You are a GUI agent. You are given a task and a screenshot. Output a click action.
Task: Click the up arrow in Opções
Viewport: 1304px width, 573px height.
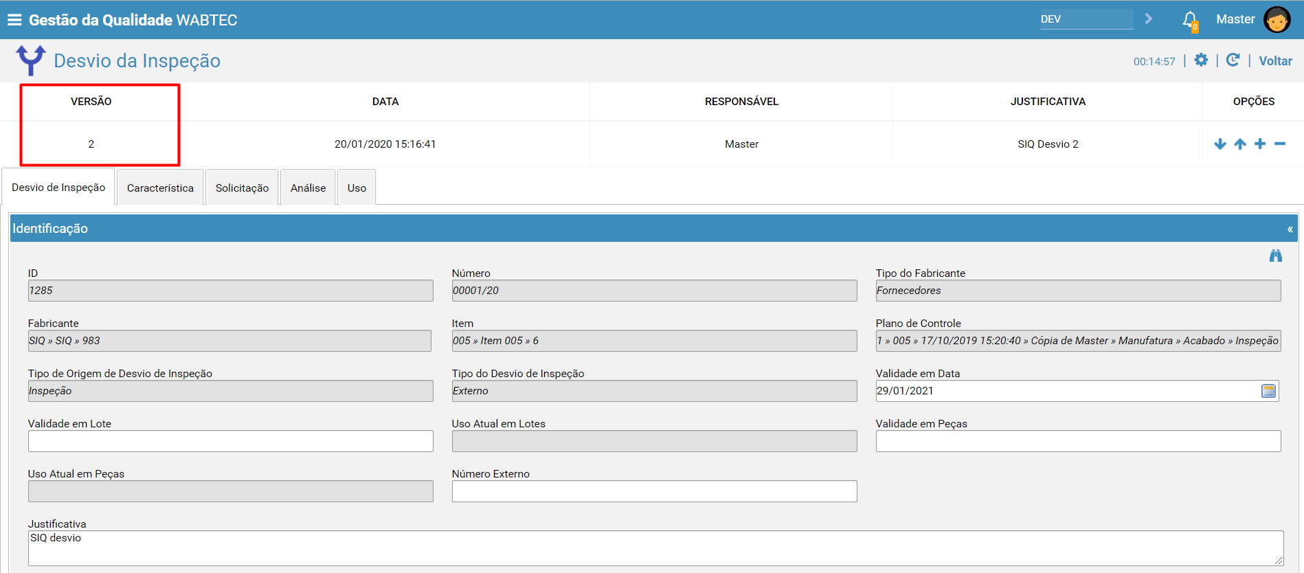pyautogui.click(x=1240, y=144)
